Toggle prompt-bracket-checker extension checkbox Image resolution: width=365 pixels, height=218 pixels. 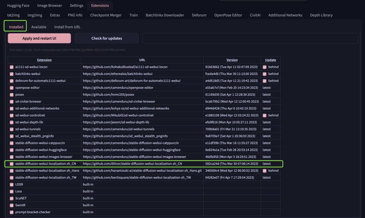pyautogui.click(x=12, y=212)
